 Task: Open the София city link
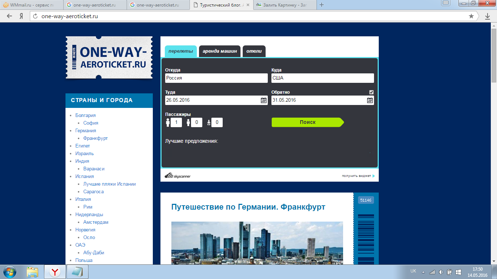pos(91,123)
